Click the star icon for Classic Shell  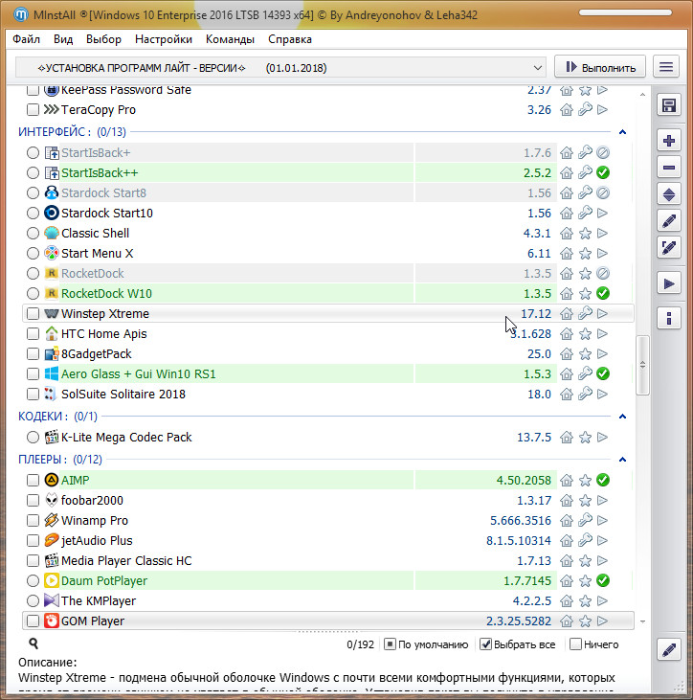click(x=585, y=234)
